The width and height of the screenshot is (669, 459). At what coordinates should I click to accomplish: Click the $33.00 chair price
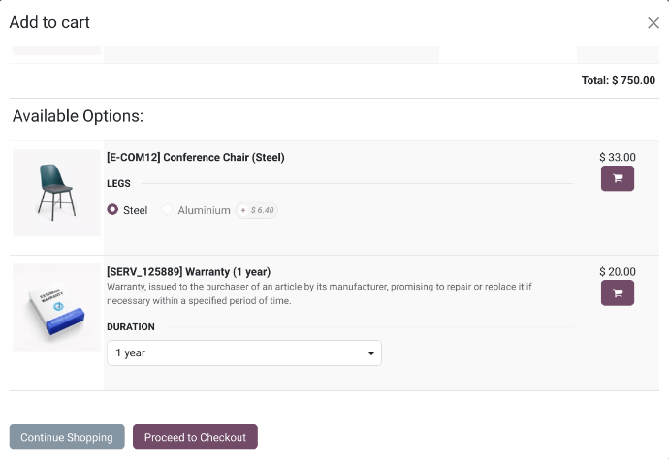tap(617, 157)
